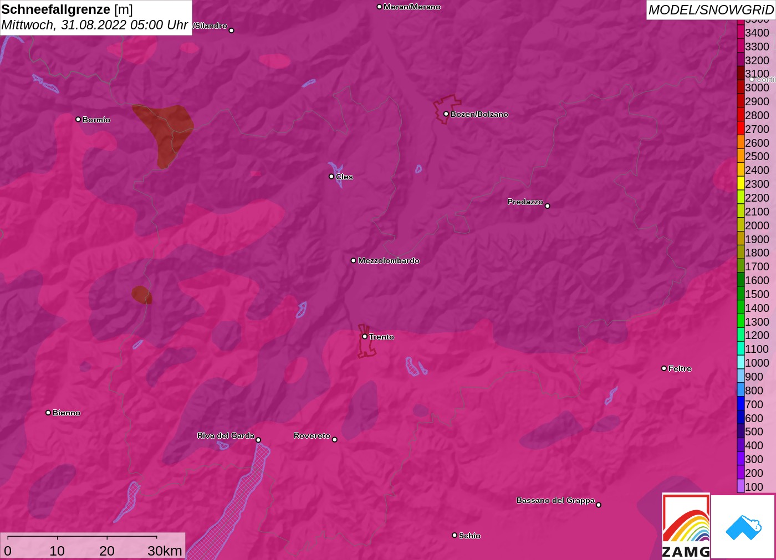Click the legend value "3400"

point(757,33)
